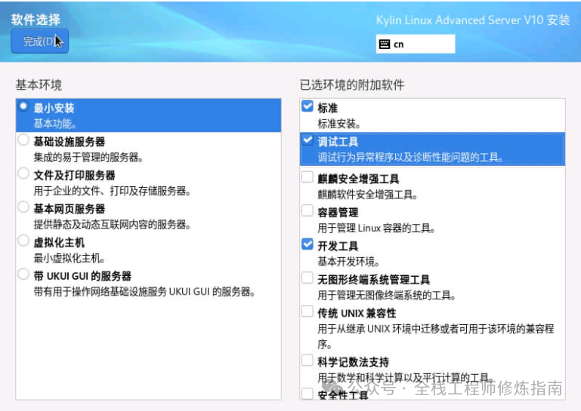581x411 pixels.
Task: Enable the 安全性工具 checkbox
Action: pyautogui.click(x=307, y=393)
